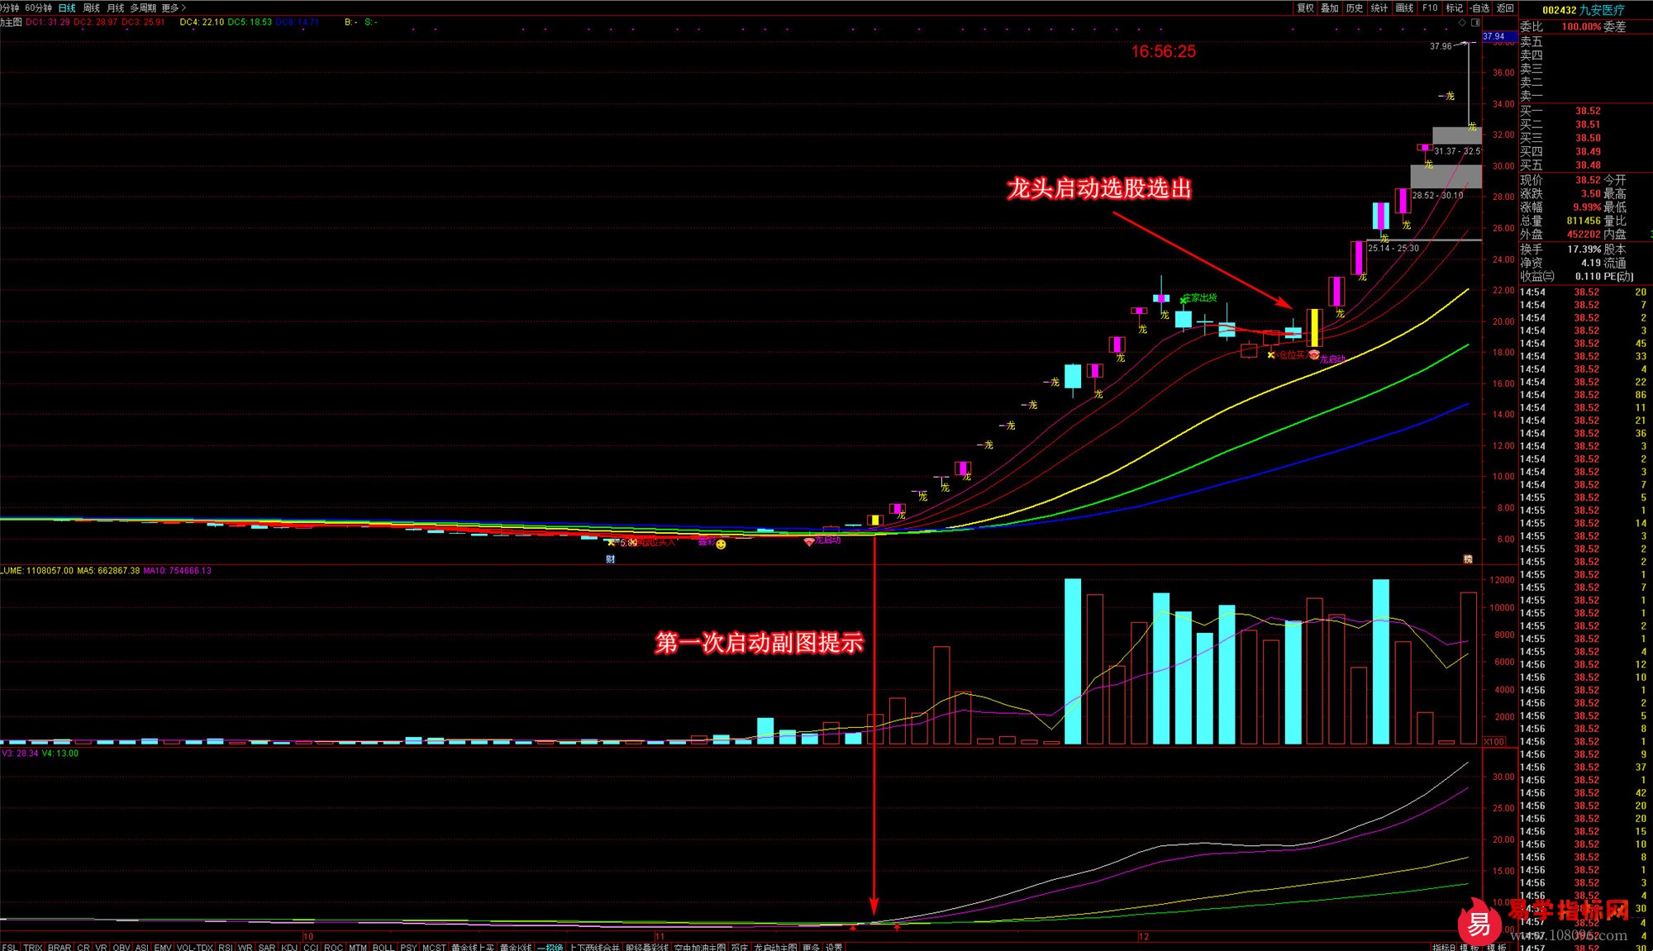The width and height of the screenshot is (1653, 951).
Task: Expand the 更多 periods list
Action: [174, 7]
